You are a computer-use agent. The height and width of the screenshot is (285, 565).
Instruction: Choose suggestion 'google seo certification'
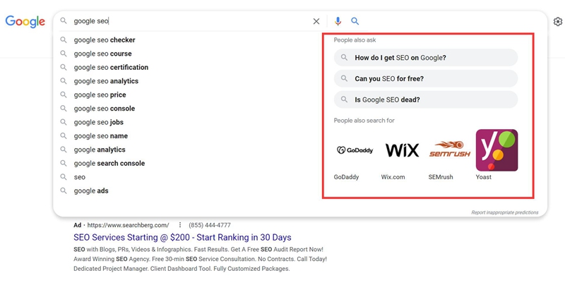click(x=111, y=67)
